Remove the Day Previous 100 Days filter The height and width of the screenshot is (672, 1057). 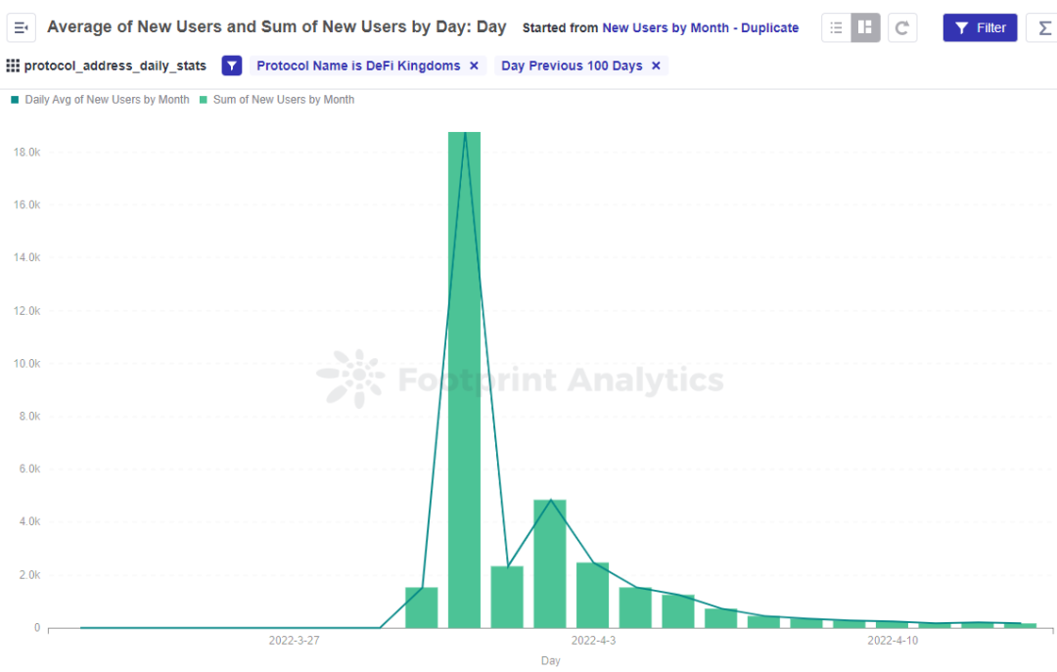click(656, 66)
